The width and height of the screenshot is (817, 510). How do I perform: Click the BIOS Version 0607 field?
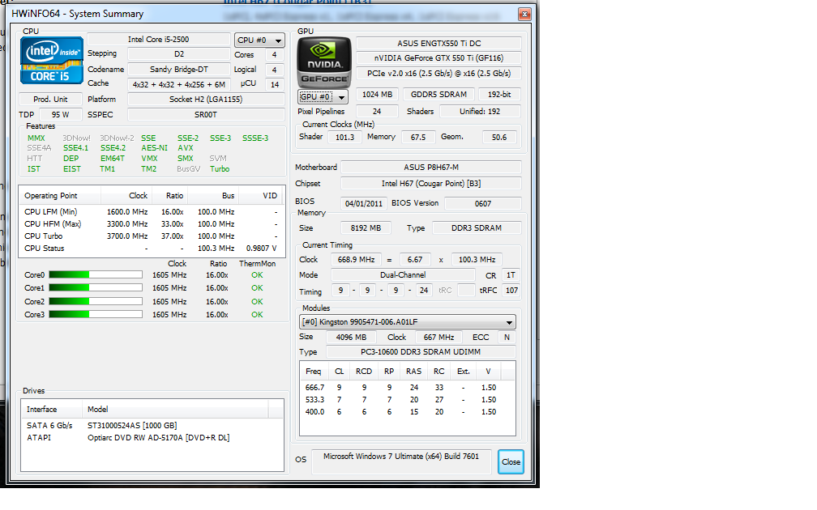(482, 203)
